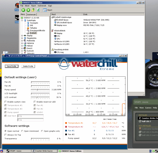Click the Transparency slider track
This screenshot has height=153, width=158.
40,139
